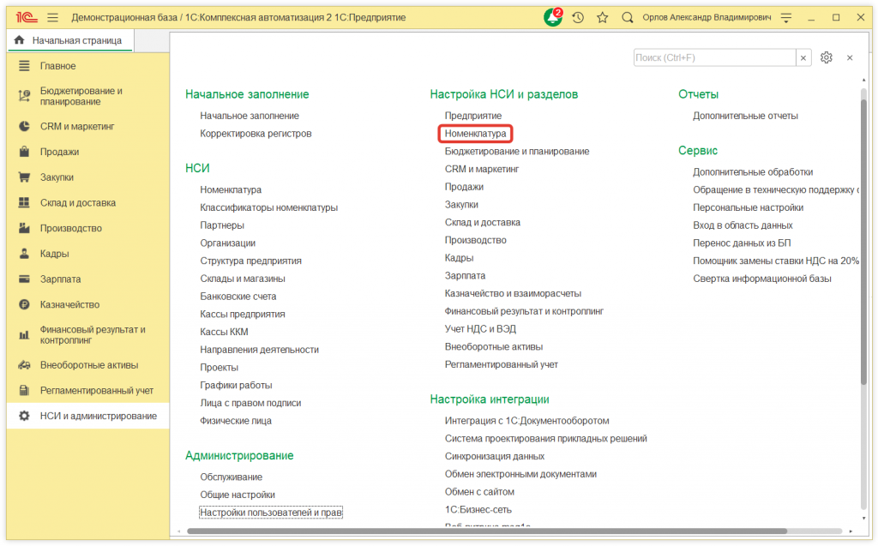Open Настройки пользователей и прав link
Screen dimensions: 878x546
pyautogui.click(x=271, y=513)
